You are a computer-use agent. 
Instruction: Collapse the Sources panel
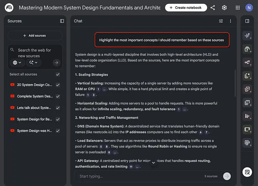62,21
